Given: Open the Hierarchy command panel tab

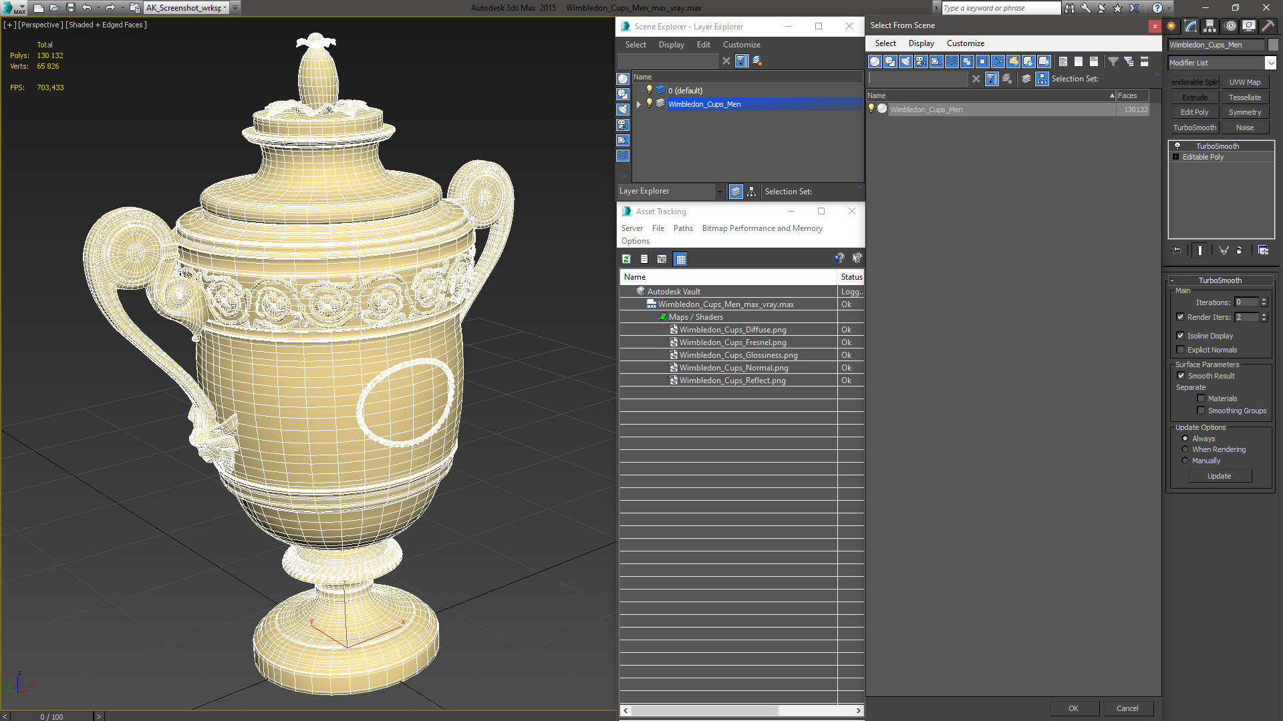Looking at the screenshot, I should 1210,26.
